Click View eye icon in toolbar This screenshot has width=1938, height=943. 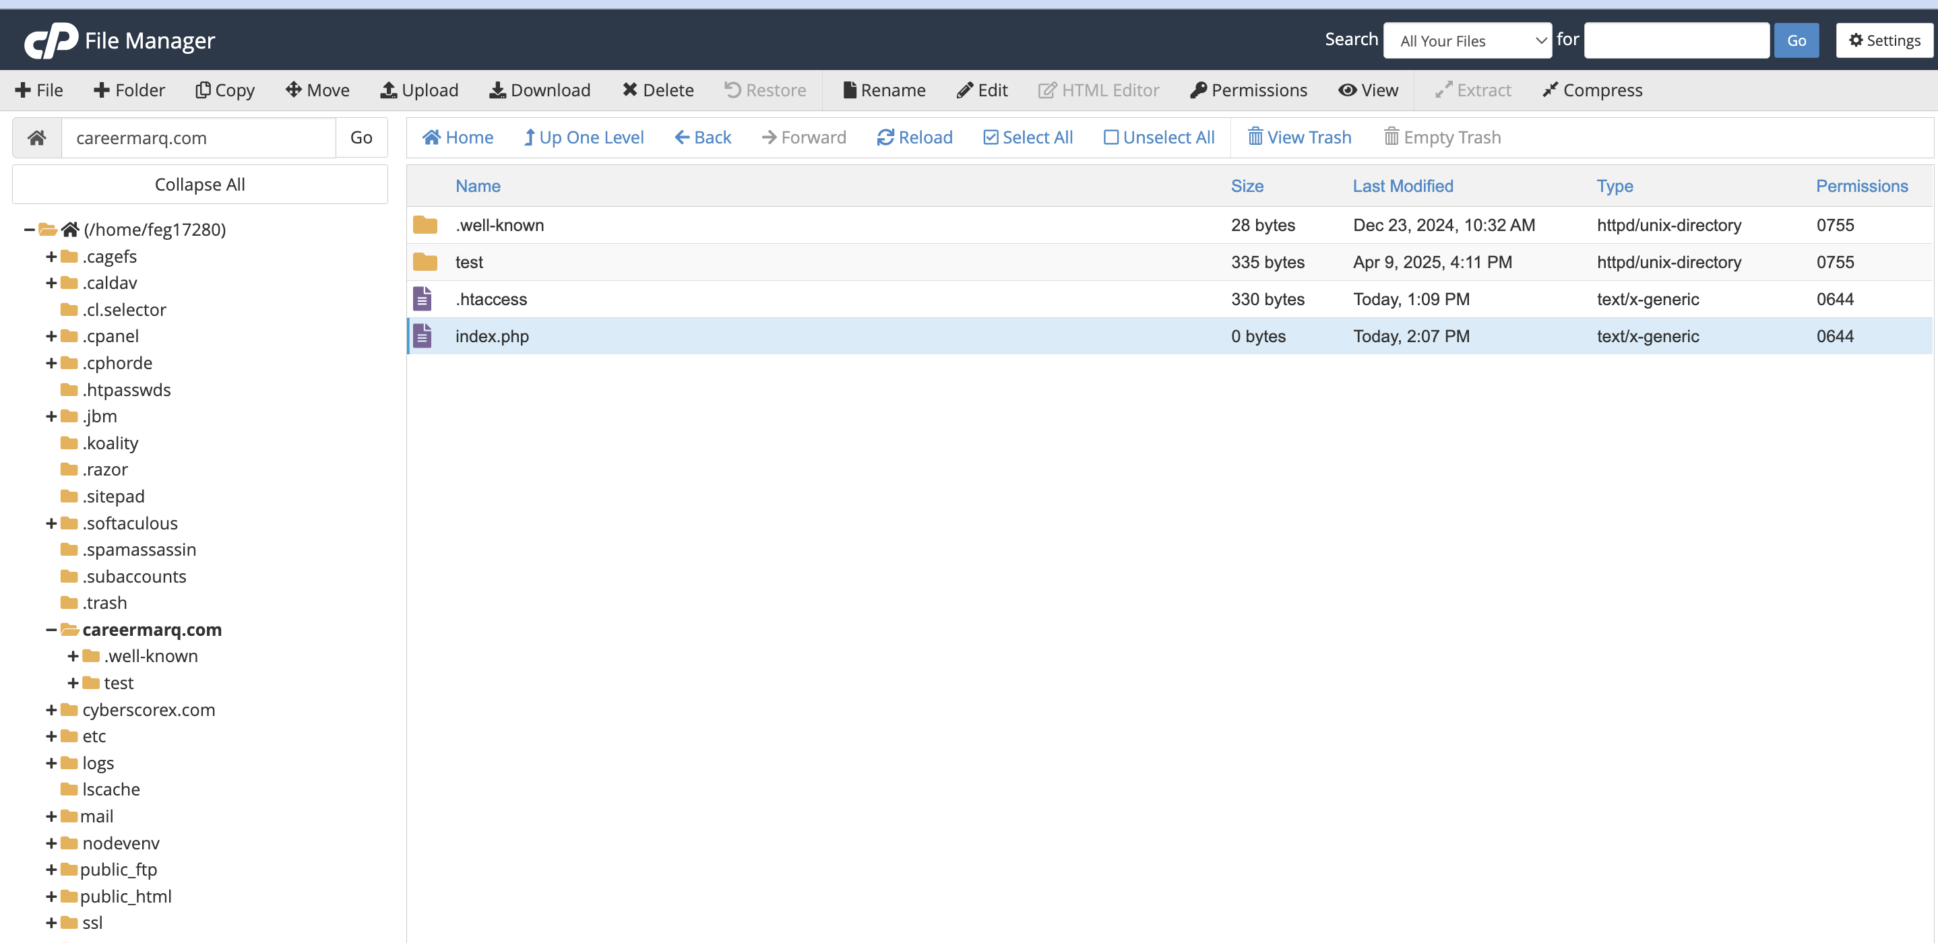pos(1346,90)
